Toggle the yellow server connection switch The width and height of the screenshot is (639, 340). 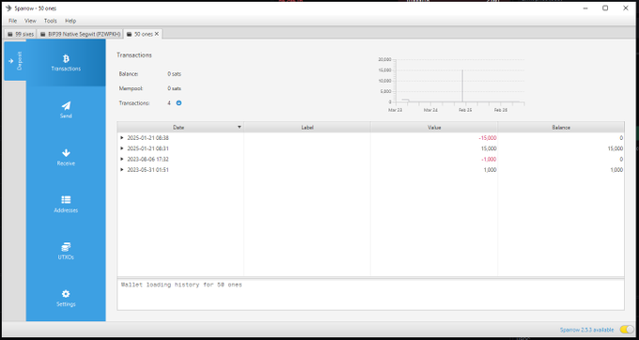click(627, 330)
